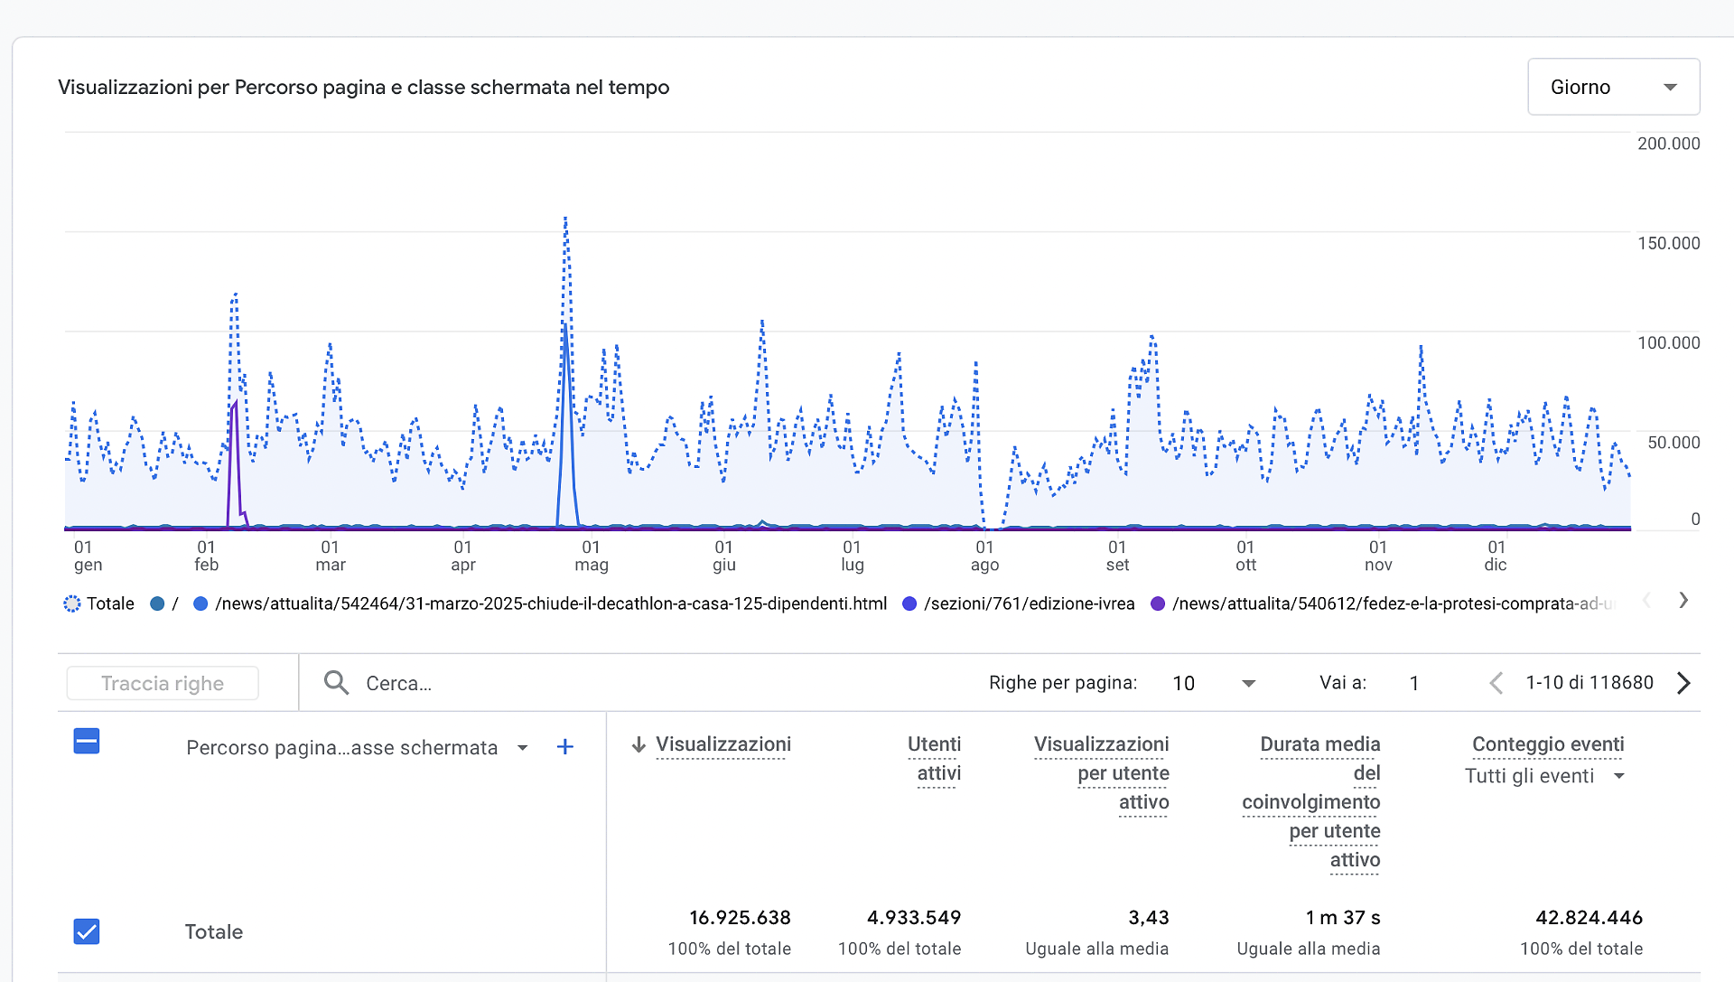
Task: Click sort arrow beside Visualizzazioni
Action: (639, 744)
